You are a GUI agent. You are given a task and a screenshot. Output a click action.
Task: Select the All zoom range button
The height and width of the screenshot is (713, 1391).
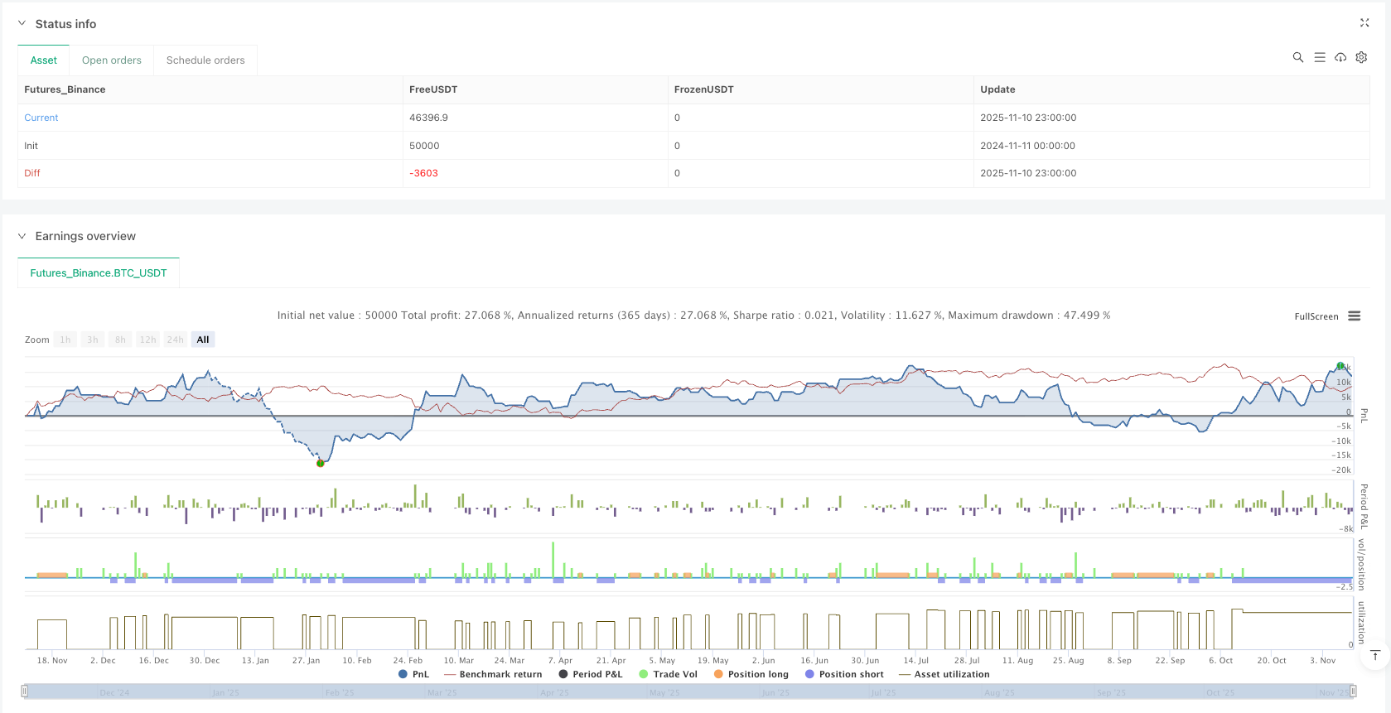tap(203, 340)
